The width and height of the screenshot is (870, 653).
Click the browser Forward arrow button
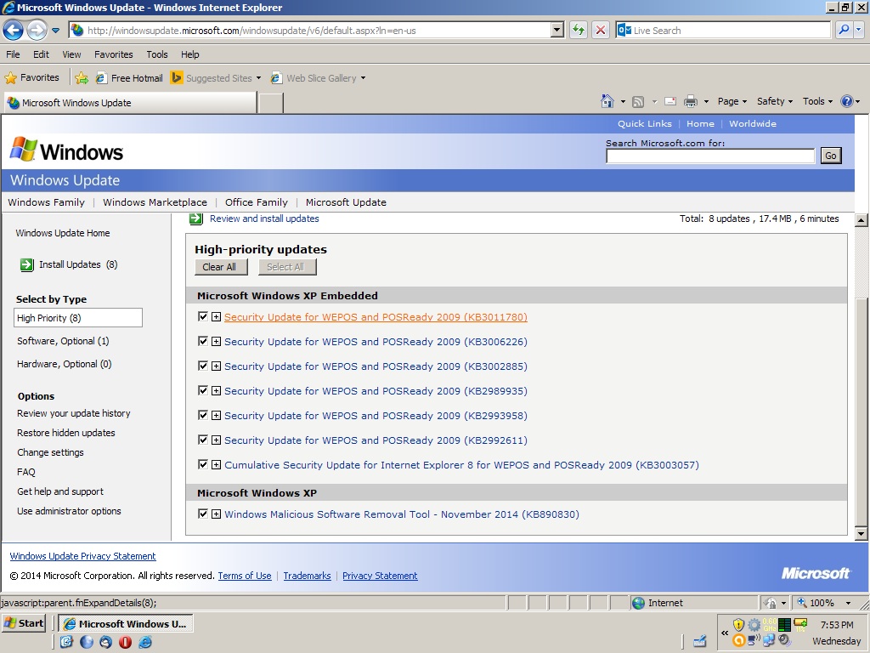(37, 30)
